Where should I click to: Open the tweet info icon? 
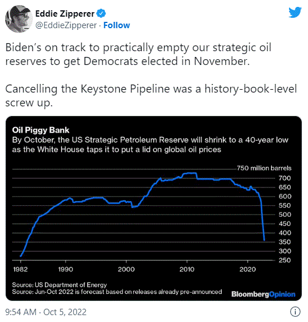click(295, 312)
